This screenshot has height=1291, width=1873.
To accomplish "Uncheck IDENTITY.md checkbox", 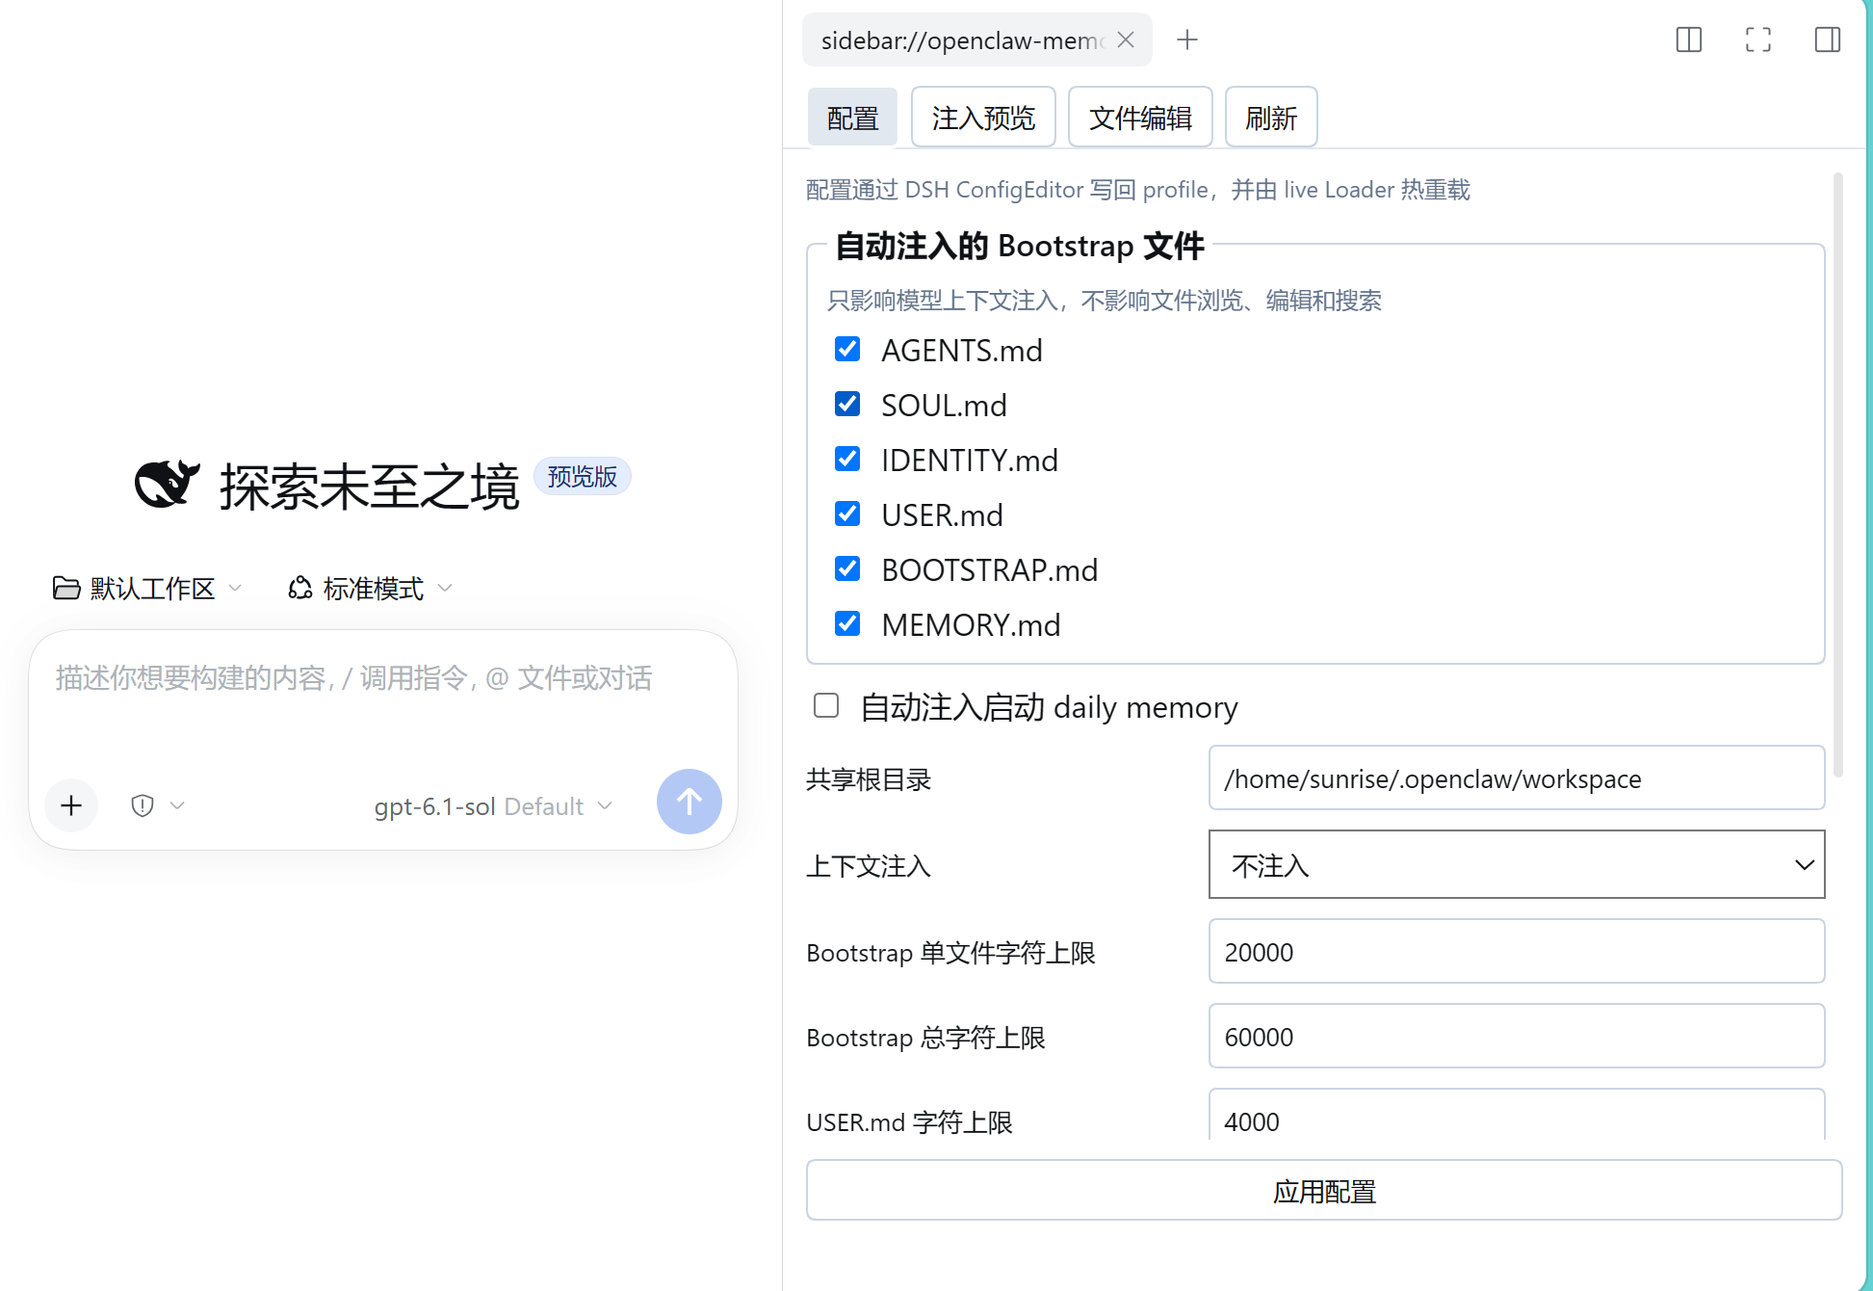I will [847, 459].
